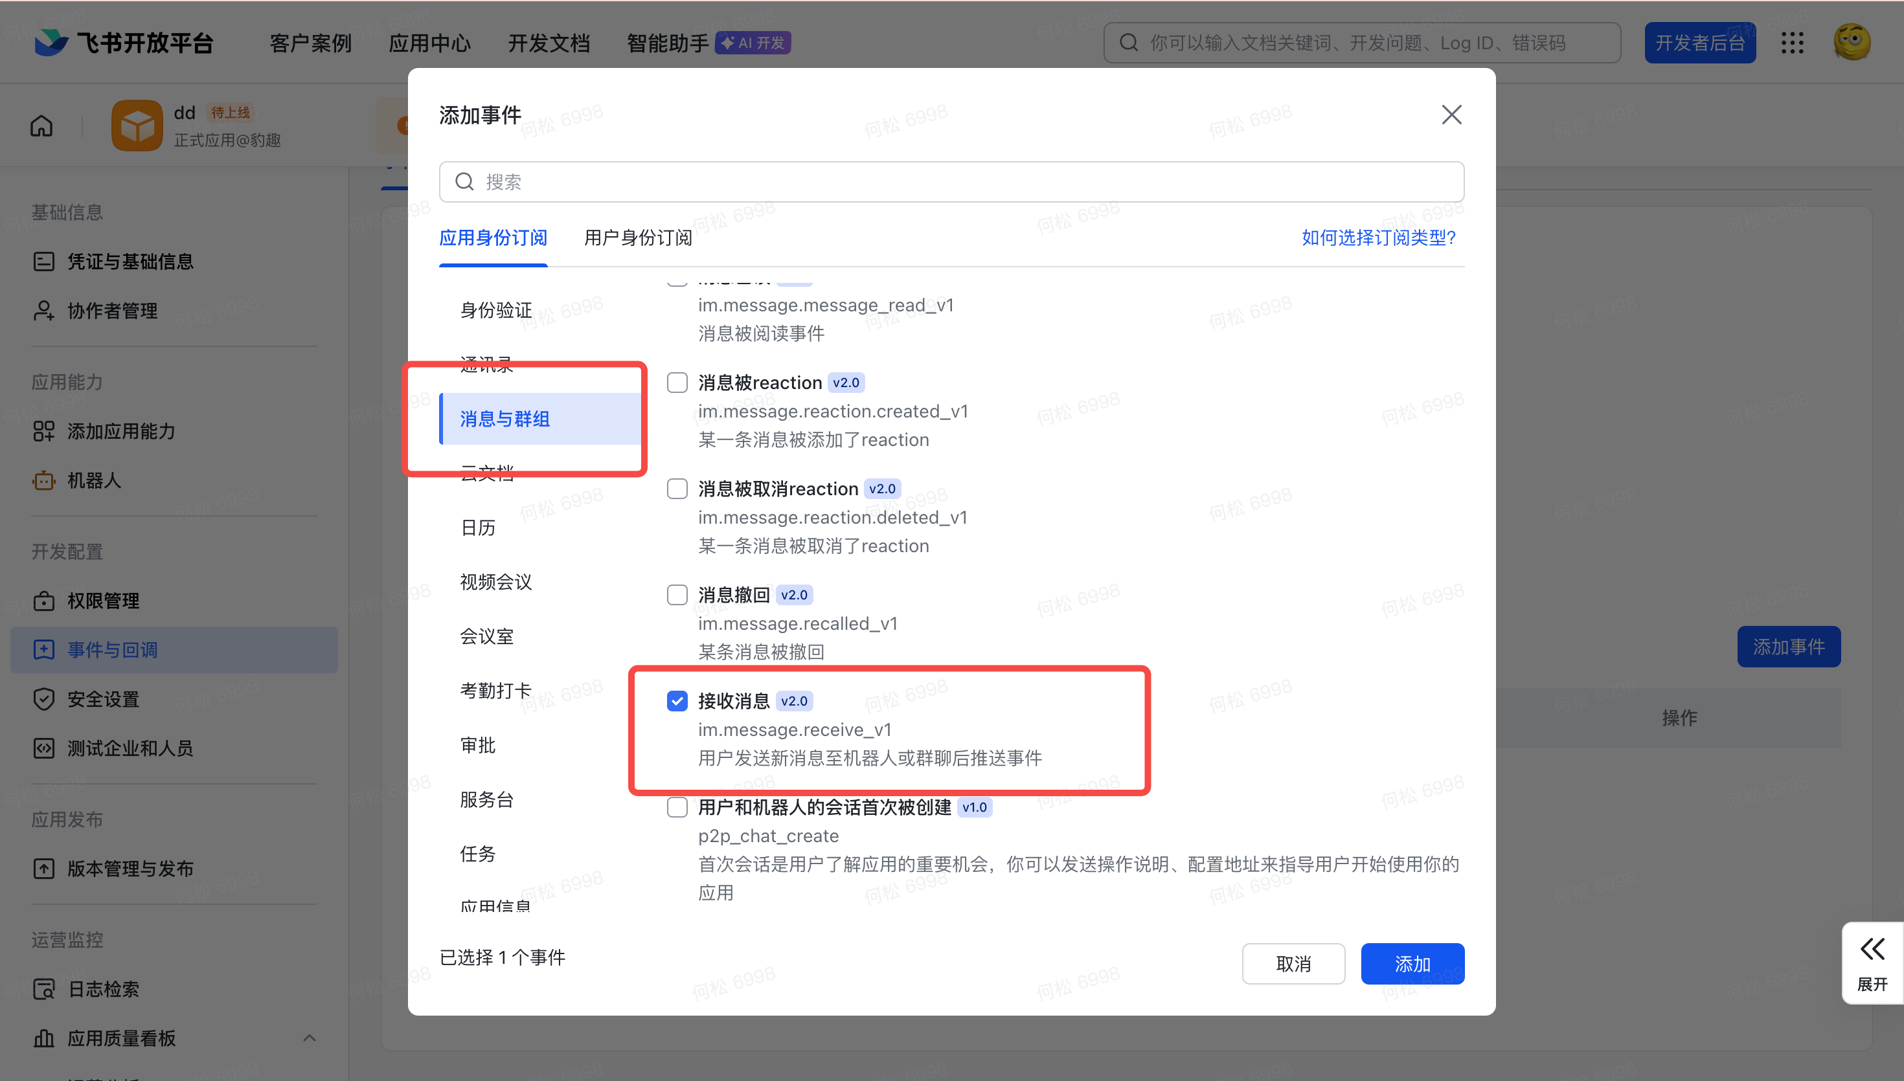Collapse the 应用质量看板 chevron
This screenshot has height=1081, width=1904.
(x=310, y=1038)
